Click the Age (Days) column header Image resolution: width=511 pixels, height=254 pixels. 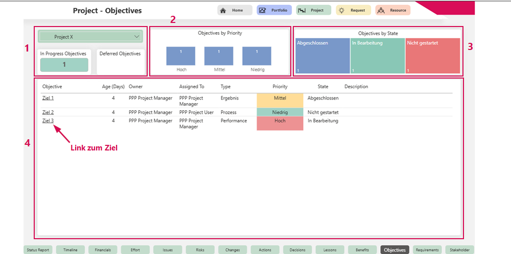point(113,87)
